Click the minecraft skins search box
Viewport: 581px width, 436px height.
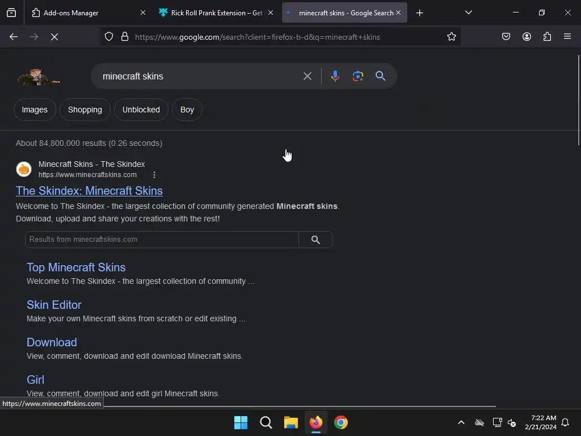coord(200,77)
